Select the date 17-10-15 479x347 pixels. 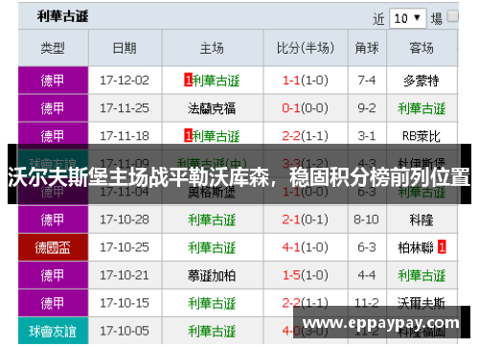point(125,303)
